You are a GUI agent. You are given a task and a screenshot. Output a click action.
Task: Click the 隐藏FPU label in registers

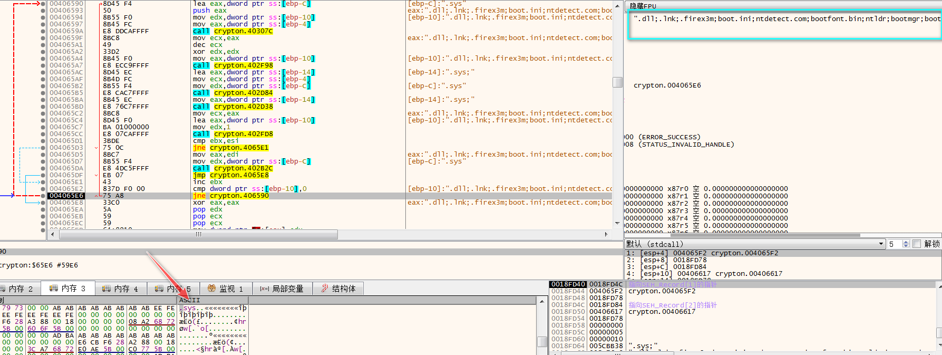tap(643, 6)
